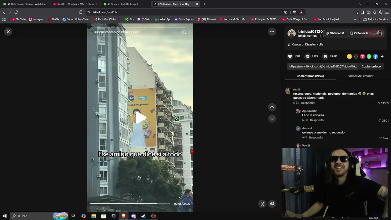
Task: Go back with the browser back arrow
Action: (4, 12)
